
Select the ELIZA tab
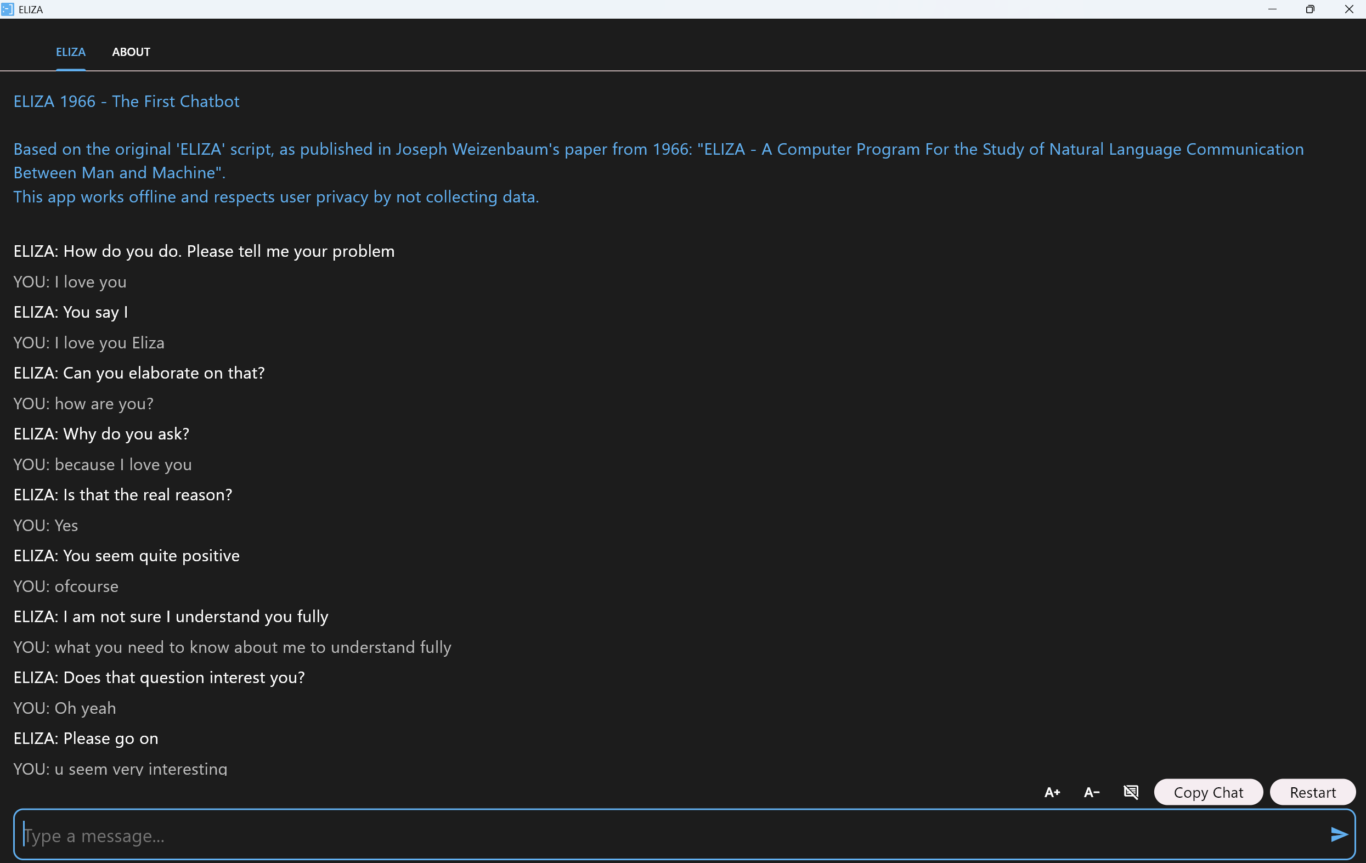(70, 52)
